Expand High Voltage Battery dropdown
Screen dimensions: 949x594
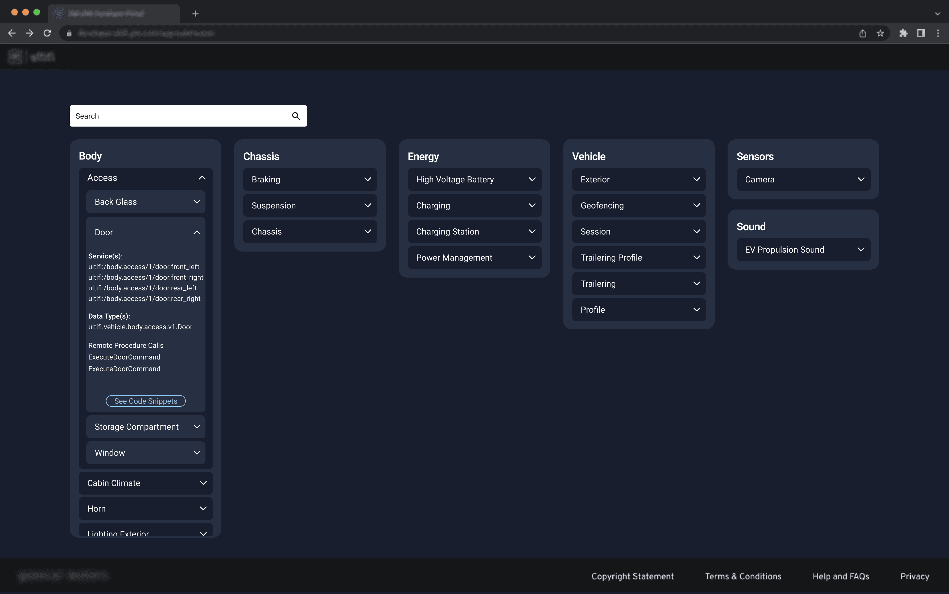[531, 179]
